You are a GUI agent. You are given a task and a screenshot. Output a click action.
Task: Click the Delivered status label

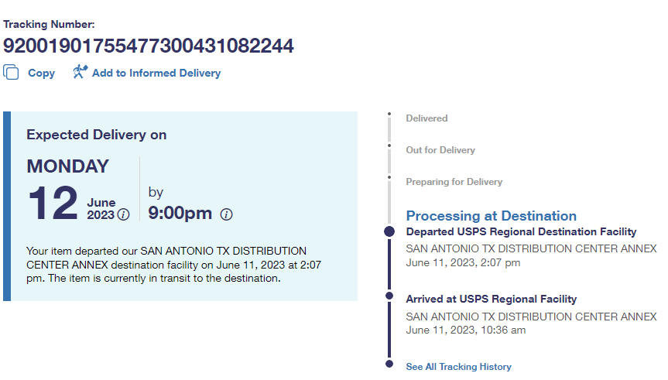click(x=426, y=118)
